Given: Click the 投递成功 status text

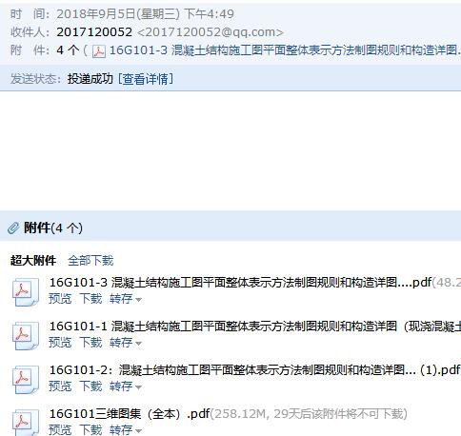Looking at the screenshot, I should click(x=90, y=79).
